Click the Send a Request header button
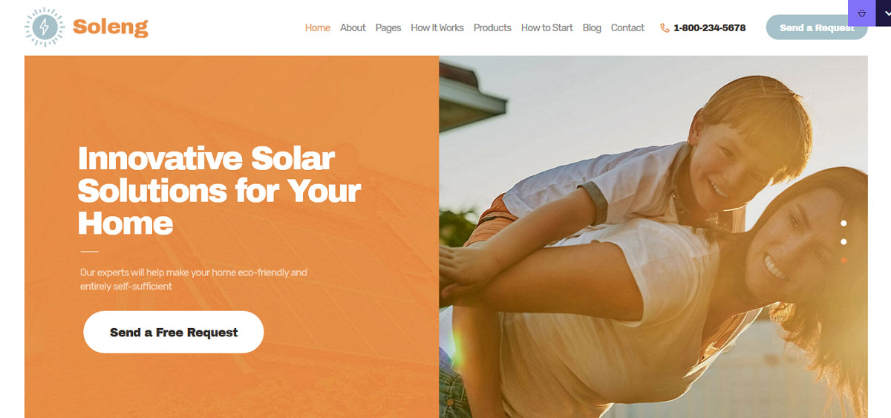891x418 pixels. tap(817, 27)
